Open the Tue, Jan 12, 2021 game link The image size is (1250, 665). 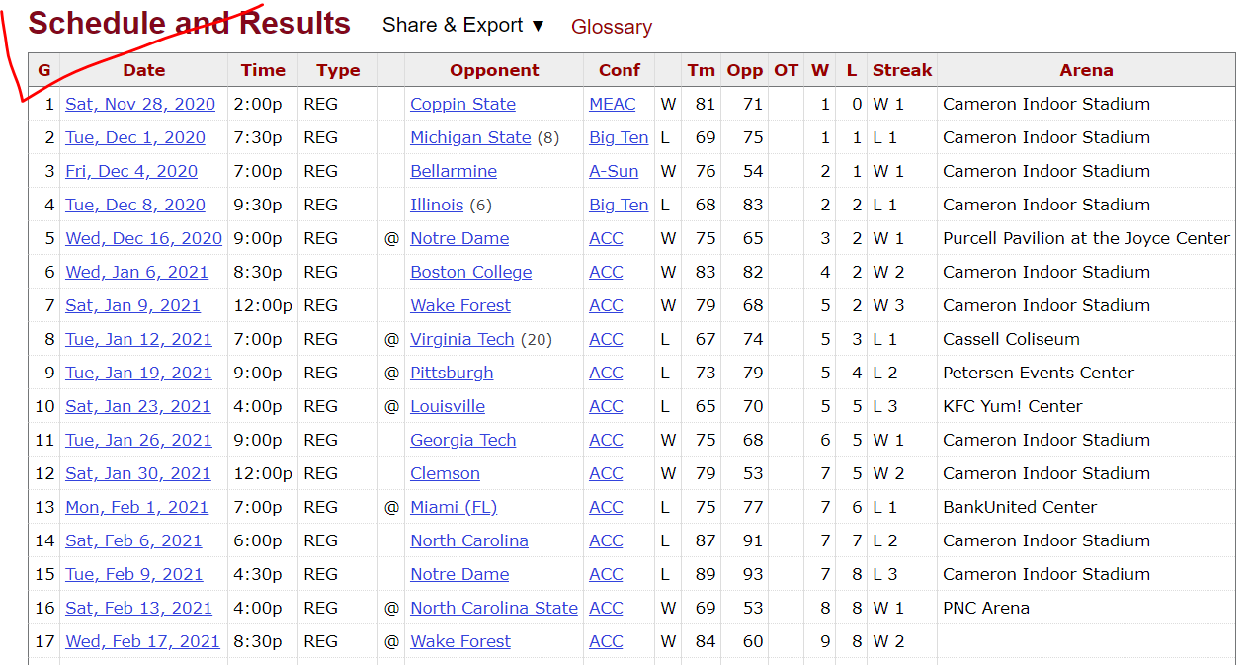point(138,339)
